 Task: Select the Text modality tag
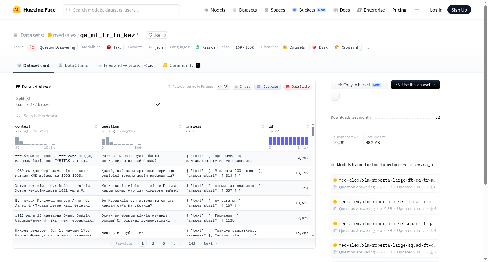[114, 47]
